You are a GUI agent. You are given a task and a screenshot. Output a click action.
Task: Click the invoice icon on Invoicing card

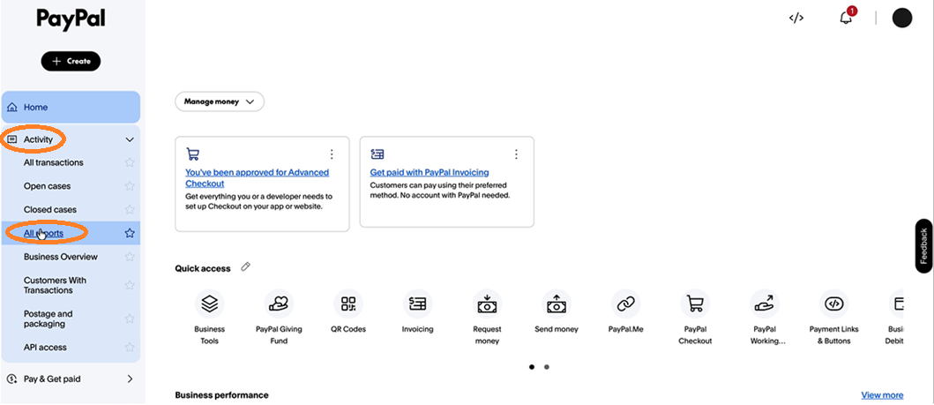tap(377, 154)
